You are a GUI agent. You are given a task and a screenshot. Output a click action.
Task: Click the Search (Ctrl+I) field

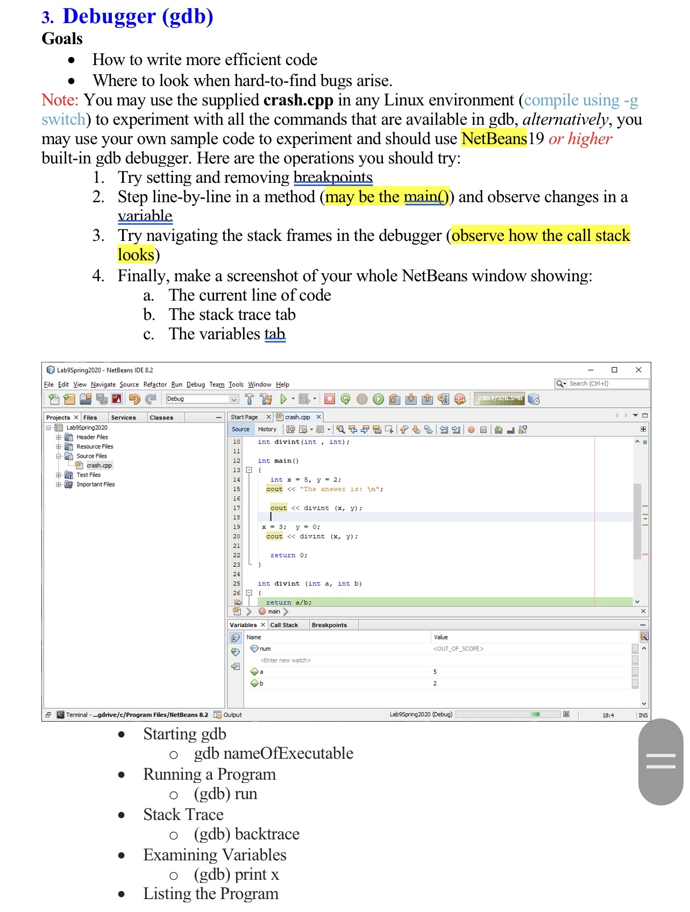pos(602,383)
